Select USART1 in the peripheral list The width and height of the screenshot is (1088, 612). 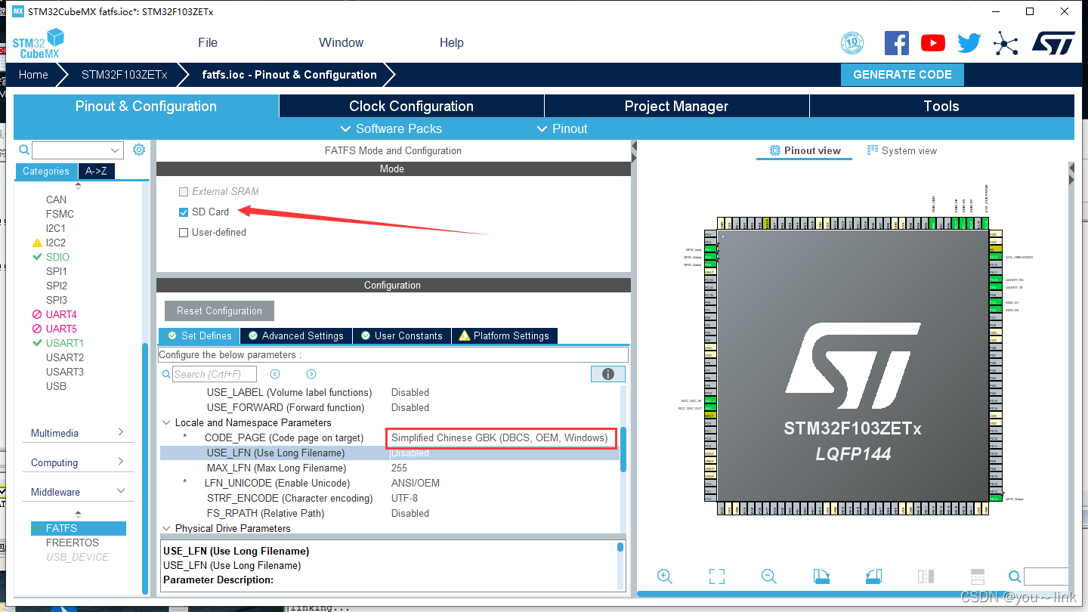[64, 343]
